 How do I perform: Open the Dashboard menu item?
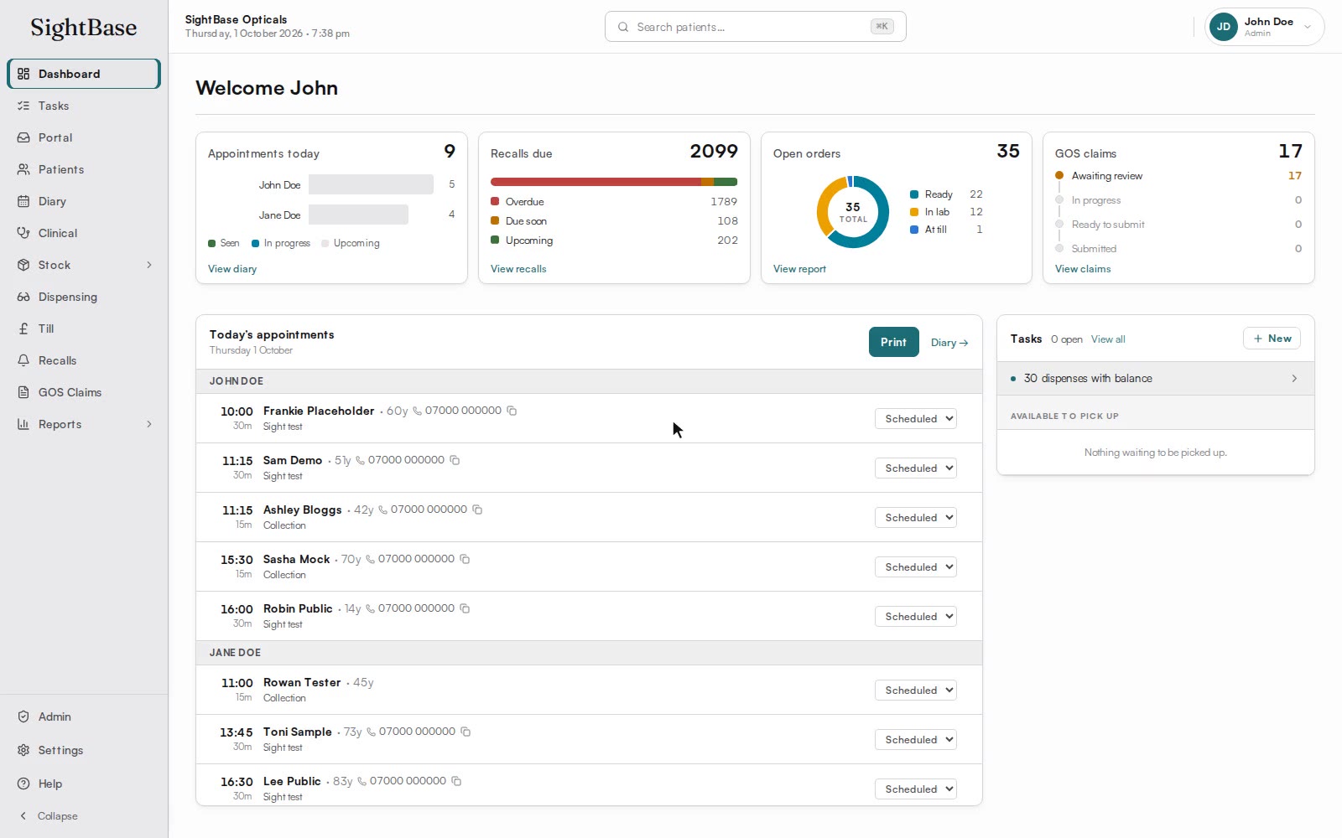click(x=84, y=74)
